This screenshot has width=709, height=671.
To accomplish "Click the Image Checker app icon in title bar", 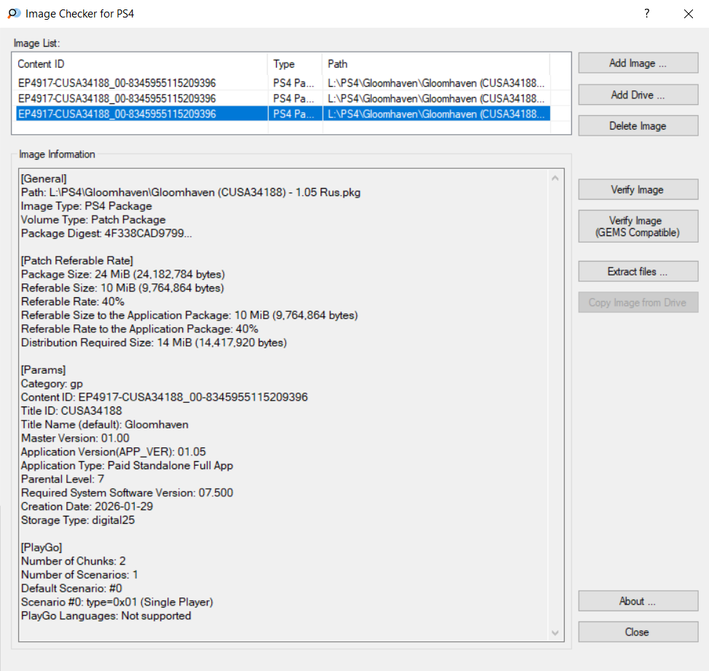I will (x=13, y=13).
